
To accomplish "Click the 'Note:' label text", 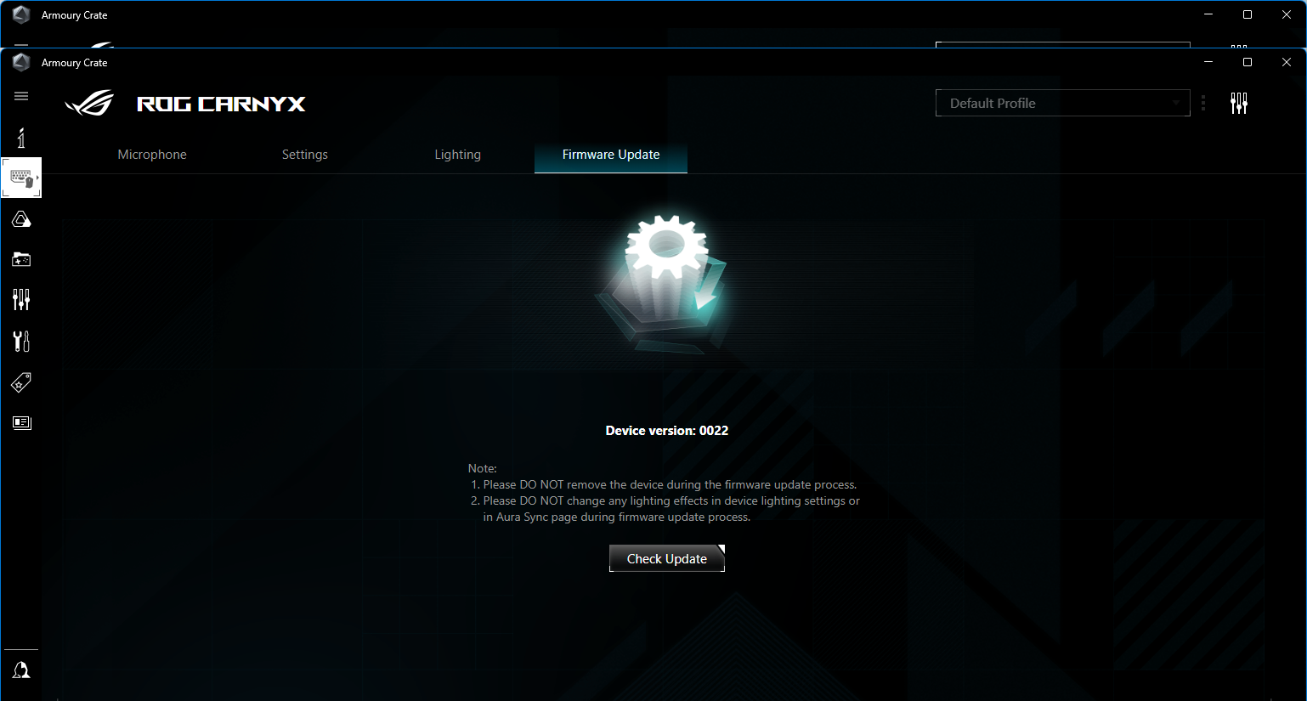I will (x=483, y=468).
